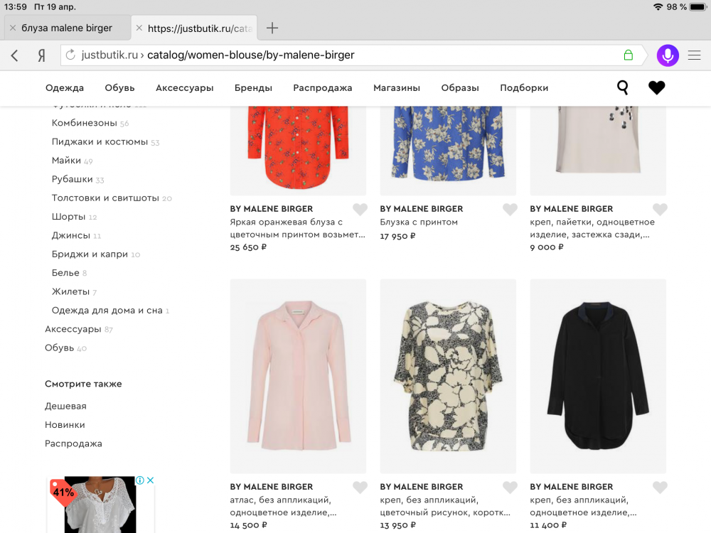Open the blue floral blouse image
Viewport: 711px width, 533px height.
point(448,151)
